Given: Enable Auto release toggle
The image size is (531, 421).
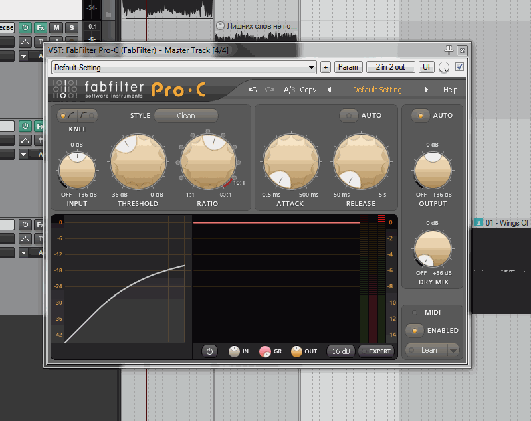Looking at the screenshot, I should (349, 116).
